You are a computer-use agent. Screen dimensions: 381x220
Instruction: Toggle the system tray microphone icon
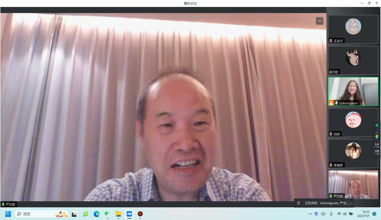click(331, 214)
